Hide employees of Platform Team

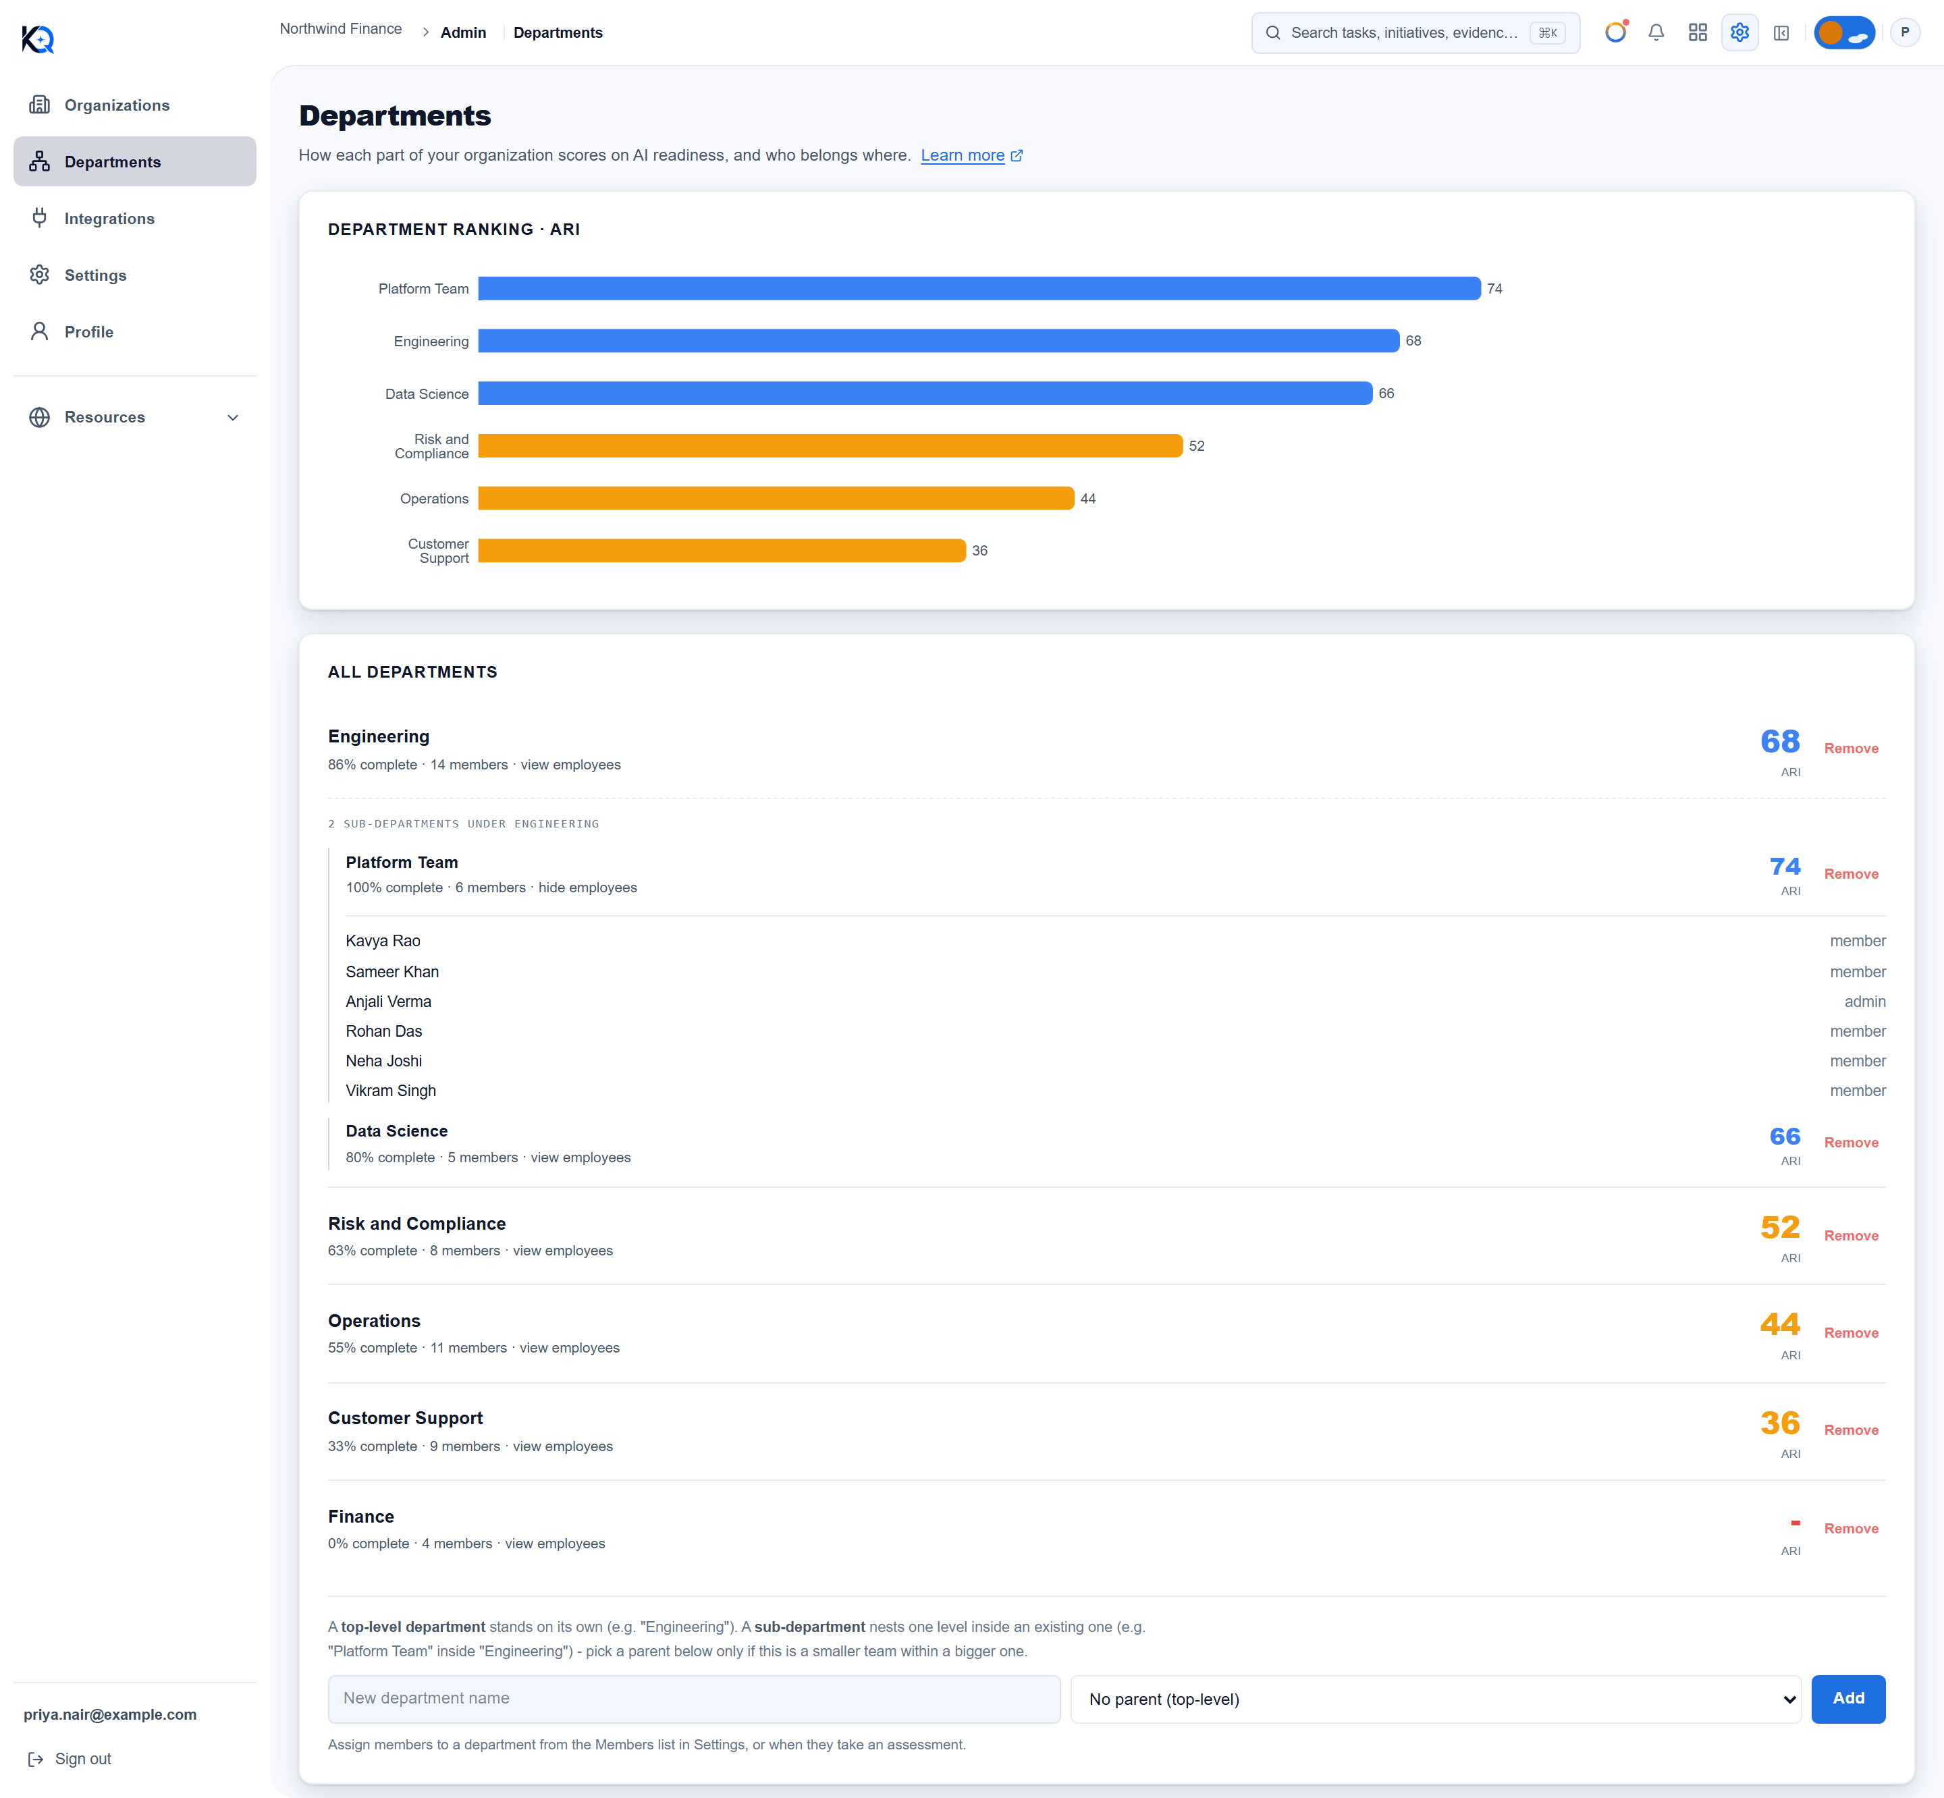click(x=588, y=888)
